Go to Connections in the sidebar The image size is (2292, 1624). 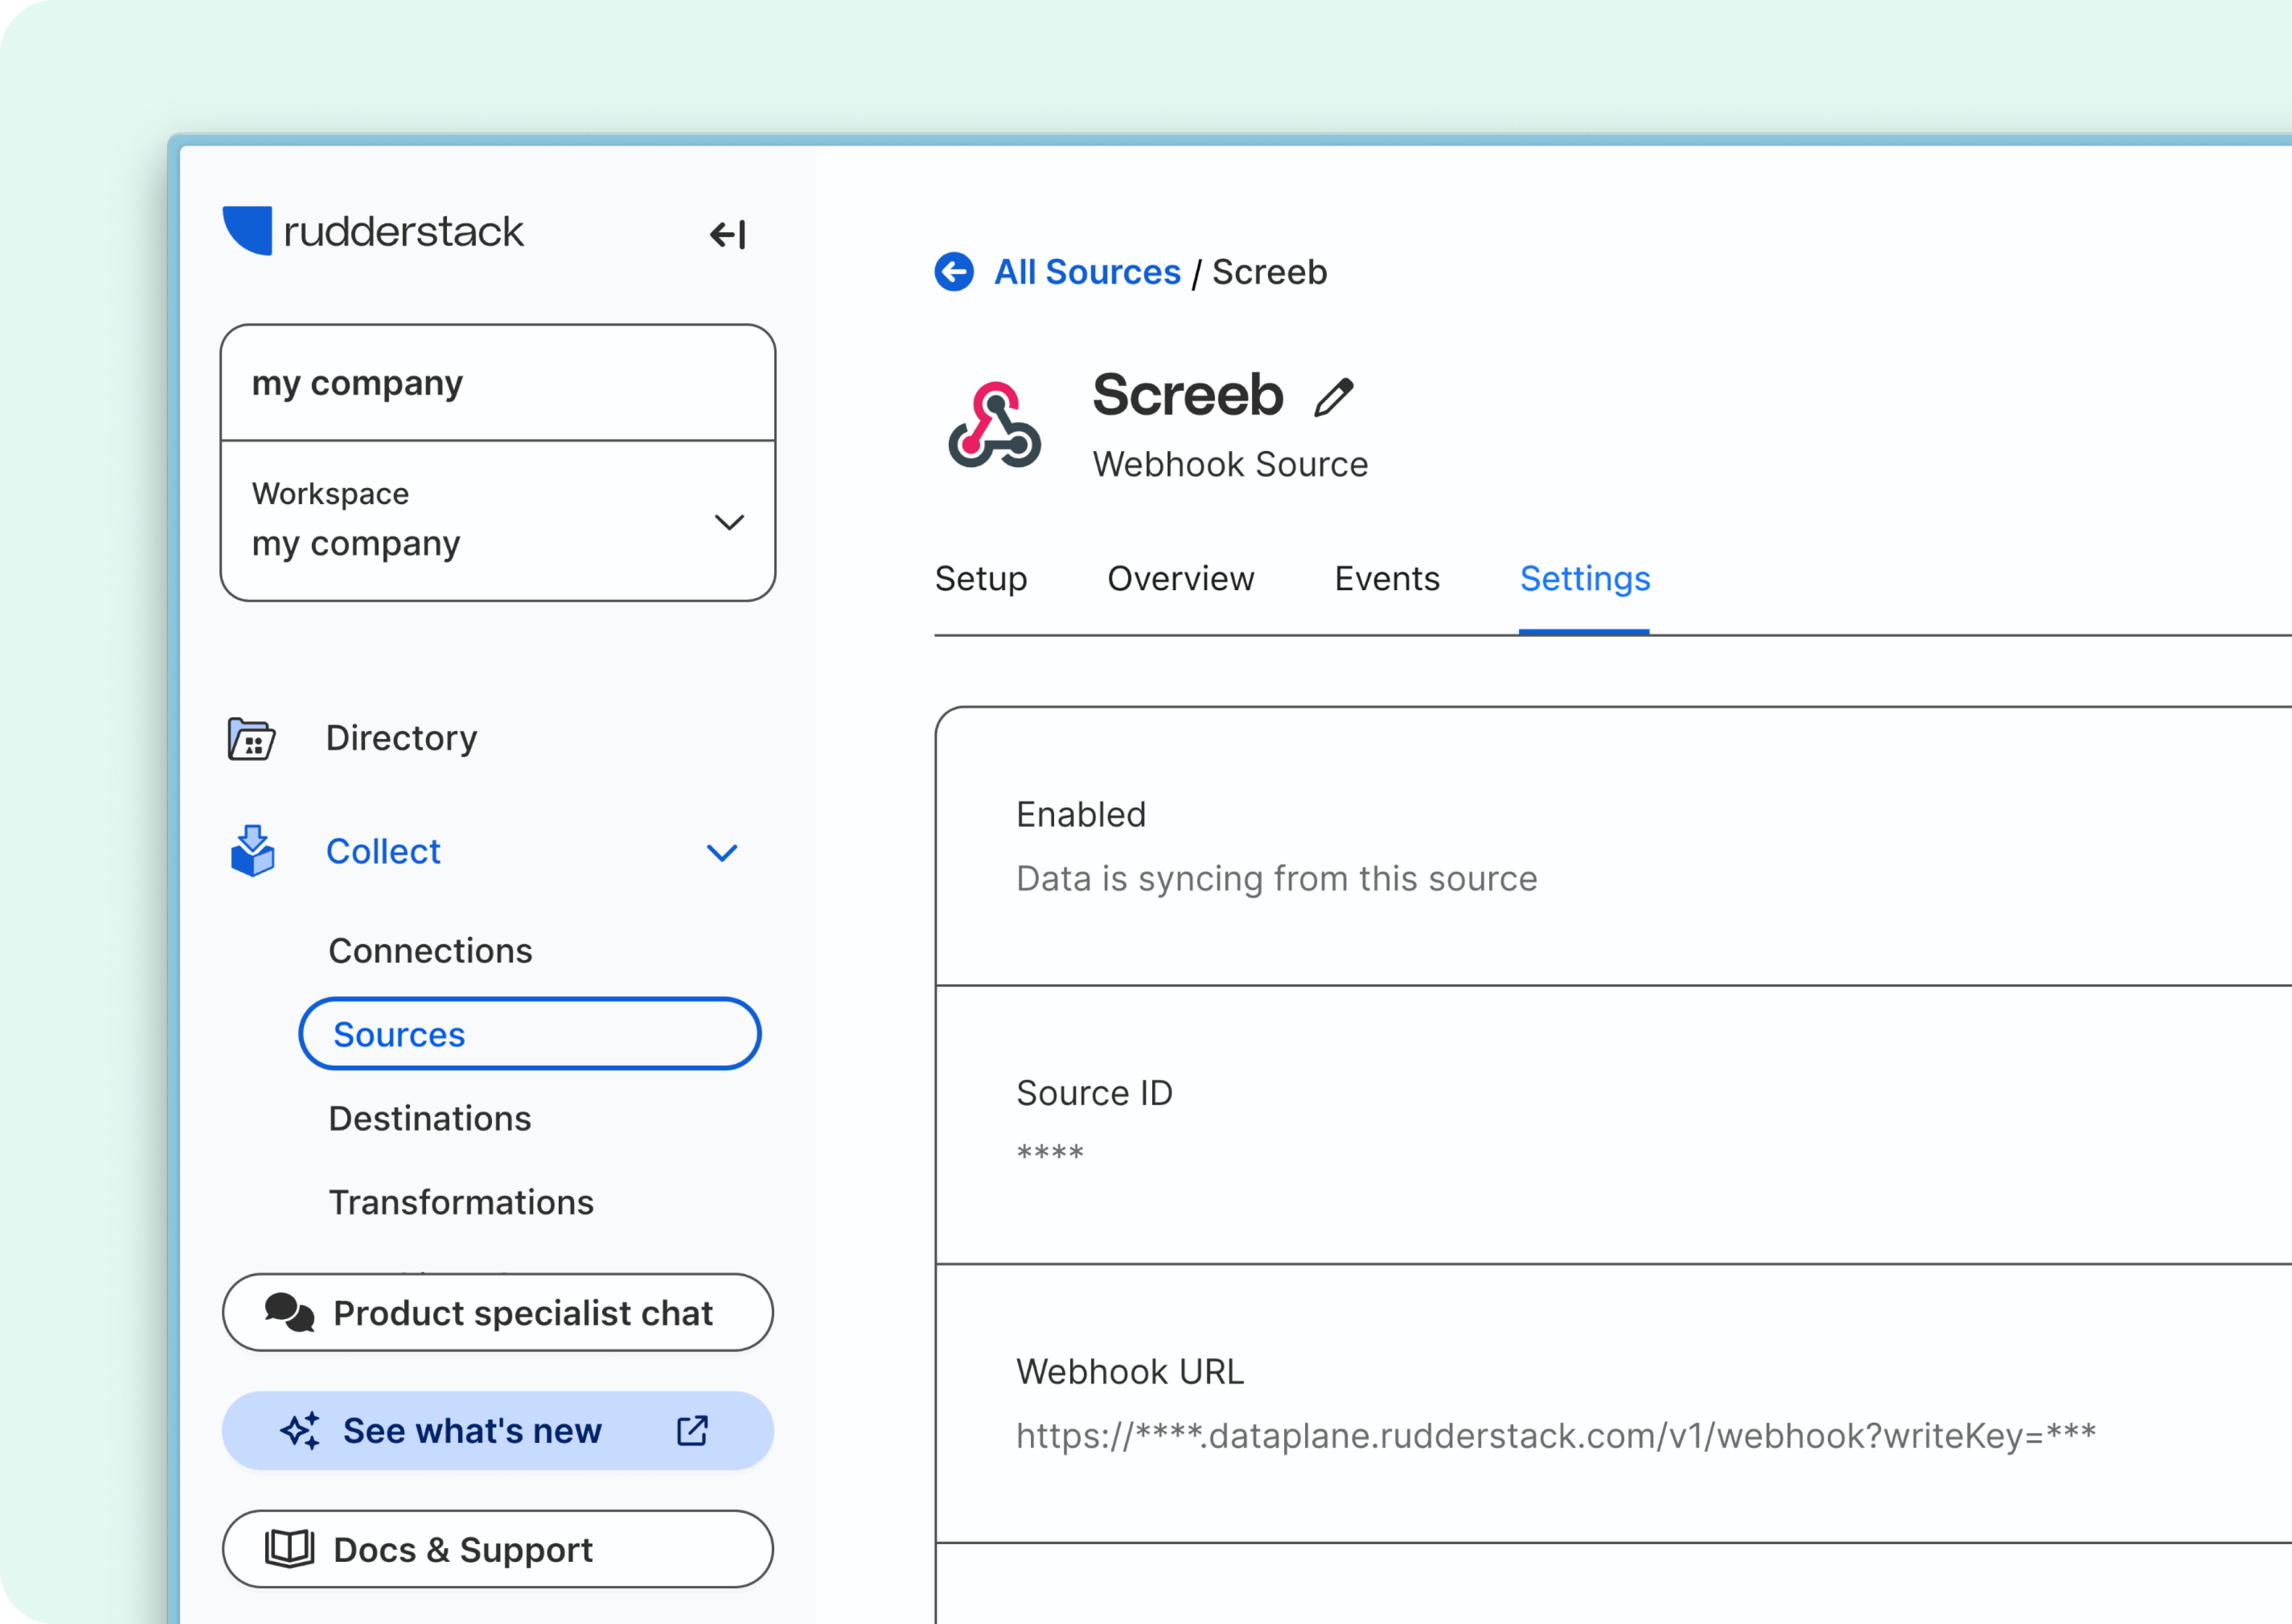[x=430, y=950]
